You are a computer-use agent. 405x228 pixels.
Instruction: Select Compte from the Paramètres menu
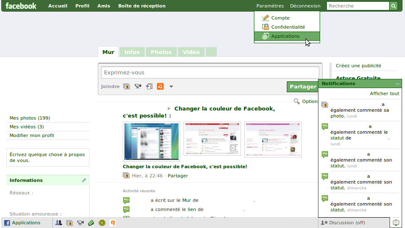(287, 18)
